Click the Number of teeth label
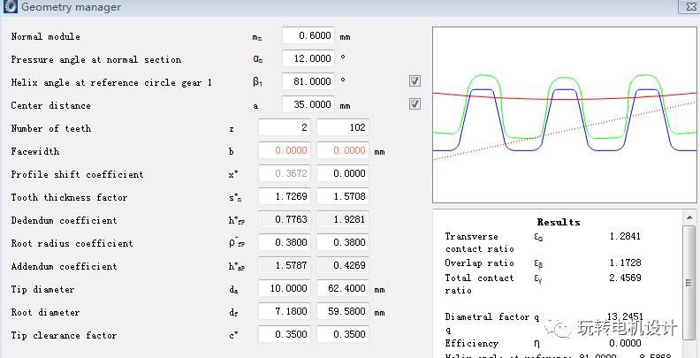The width and height of the screenshot is (700, 358). (x=51, y=128)
